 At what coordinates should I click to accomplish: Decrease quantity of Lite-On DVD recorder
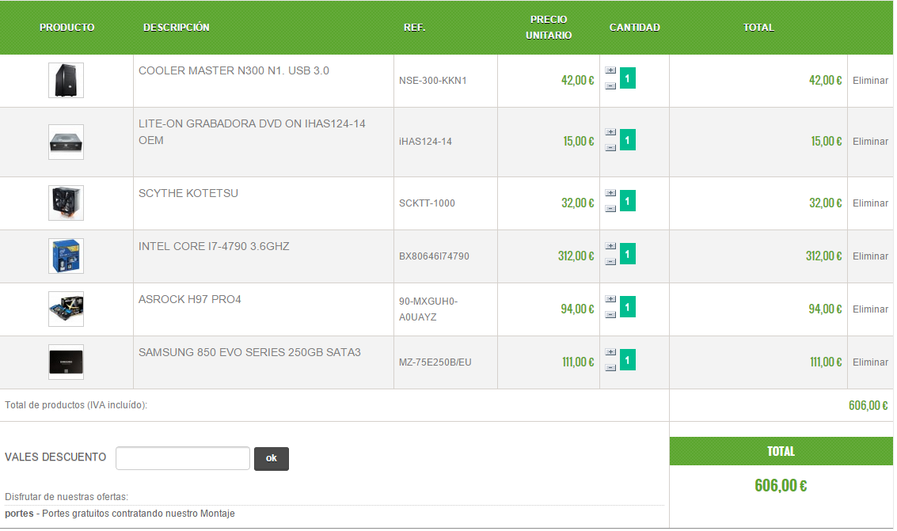tap(610, 148)
